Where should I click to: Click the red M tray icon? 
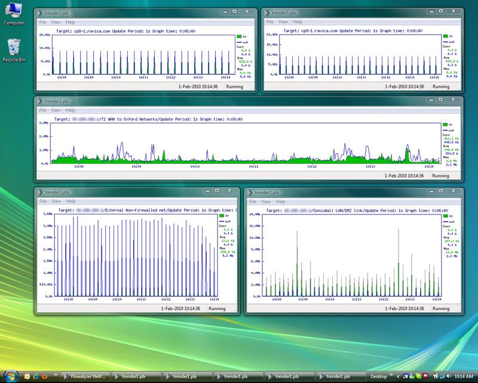click(425, 376)
